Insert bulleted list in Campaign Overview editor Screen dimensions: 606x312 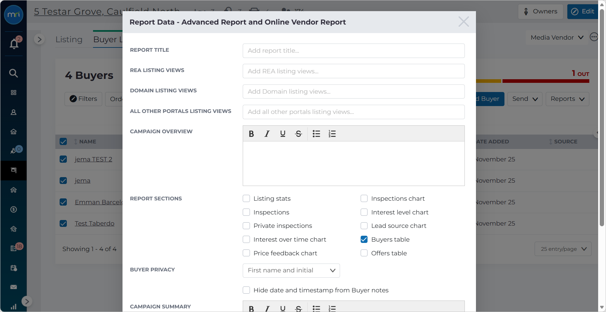316,134
